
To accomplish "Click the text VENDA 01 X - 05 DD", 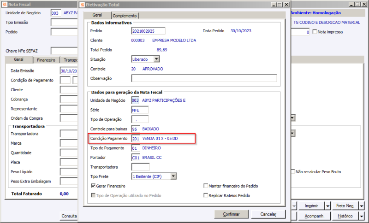I will (160, 139).
